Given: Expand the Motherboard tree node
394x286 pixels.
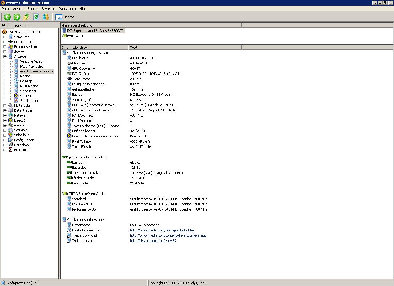Looking at the screenshot, I should click(x=5, y=42).
